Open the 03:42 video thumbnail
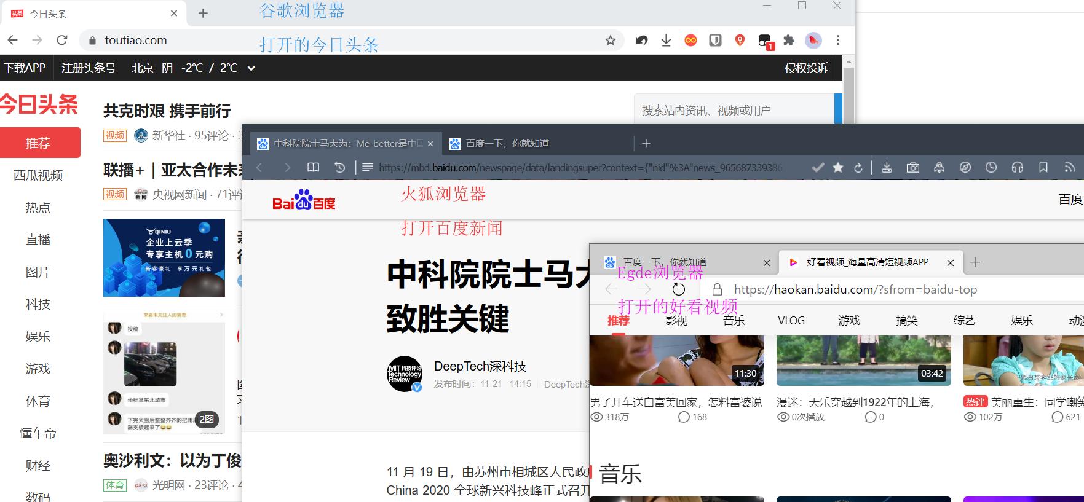The height and width of the screenshot is (502, 1084). tap(864, 361)
